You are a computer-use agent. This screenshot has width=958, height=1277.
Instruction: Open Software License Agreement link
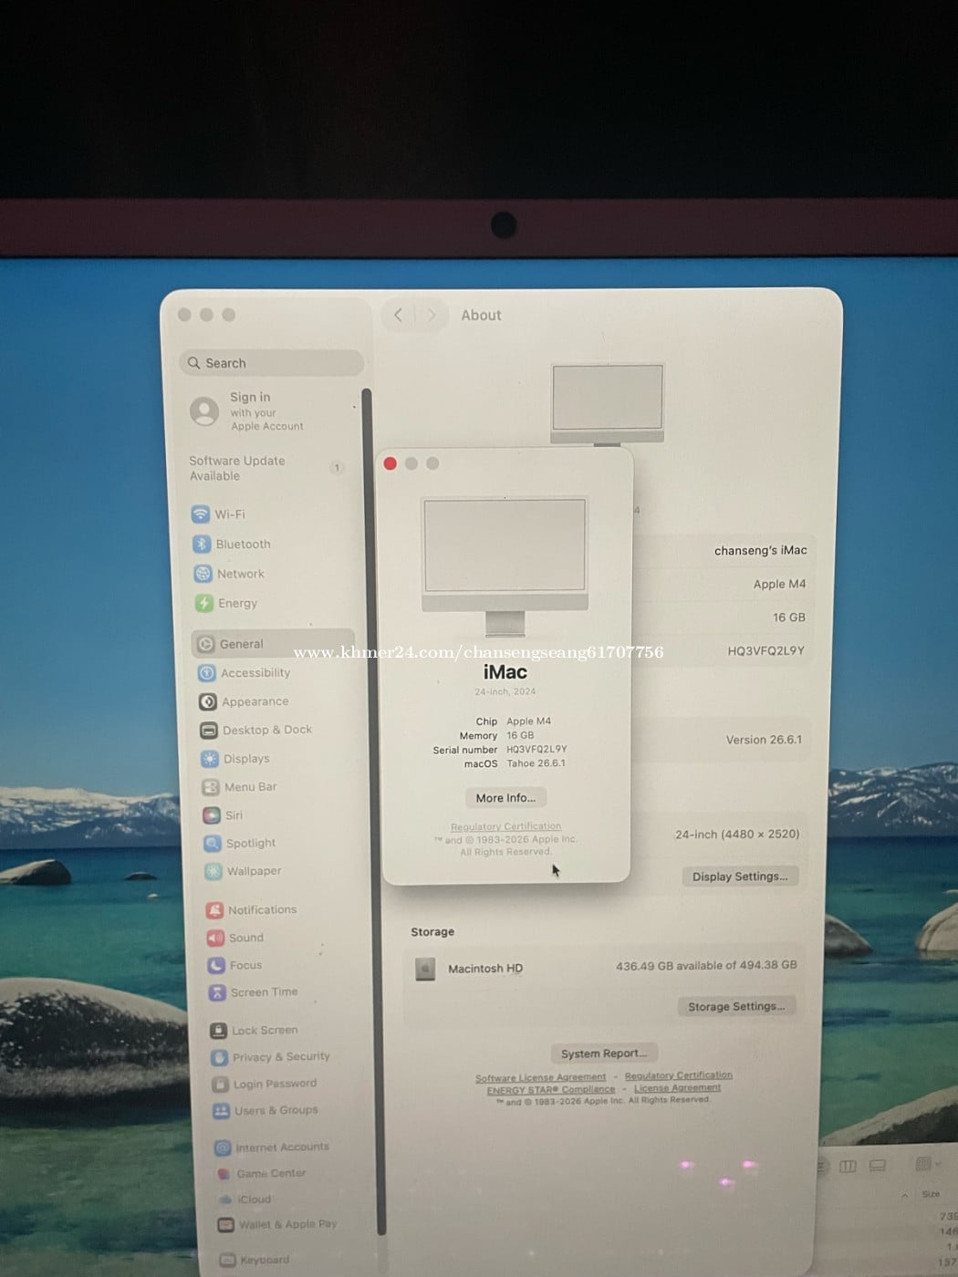click(x=540, y=1078)
